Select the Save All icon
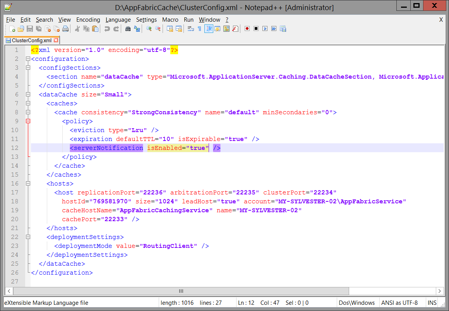This screenshot has height=311, width=449. 39,28
